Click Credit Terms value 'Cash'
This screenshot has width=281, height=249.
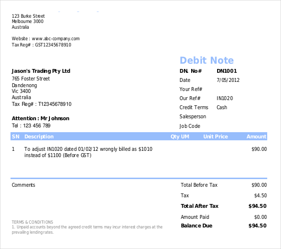click(x=222, y=107)
